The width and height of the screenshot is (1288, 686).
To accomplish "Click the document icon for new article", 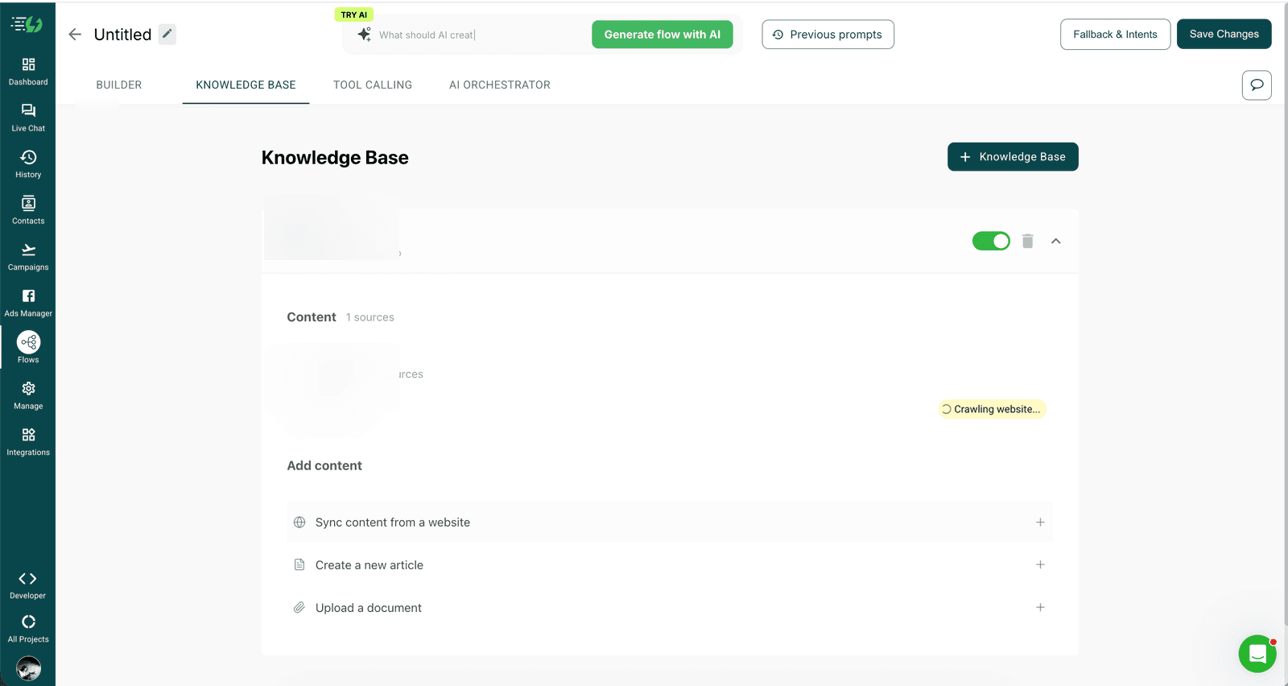I will tap(299, 565).
